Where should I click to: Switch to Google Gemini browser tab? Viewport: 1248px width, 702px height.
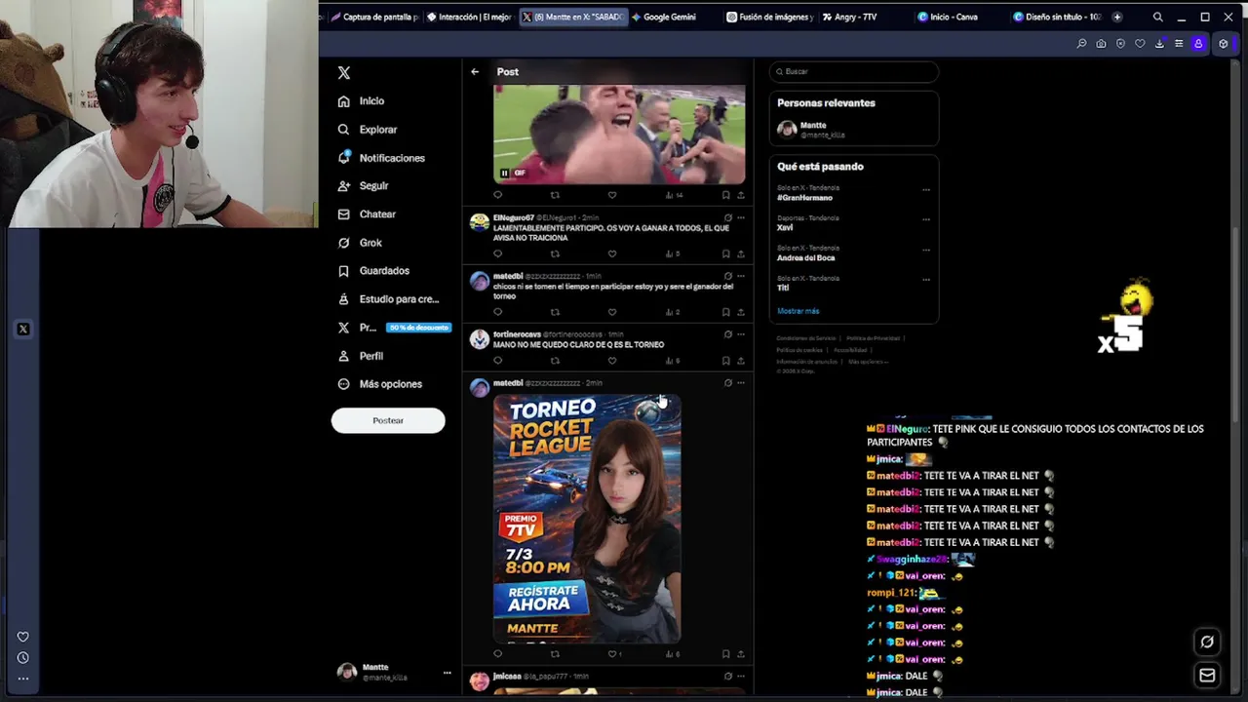(x=670, y=17)
